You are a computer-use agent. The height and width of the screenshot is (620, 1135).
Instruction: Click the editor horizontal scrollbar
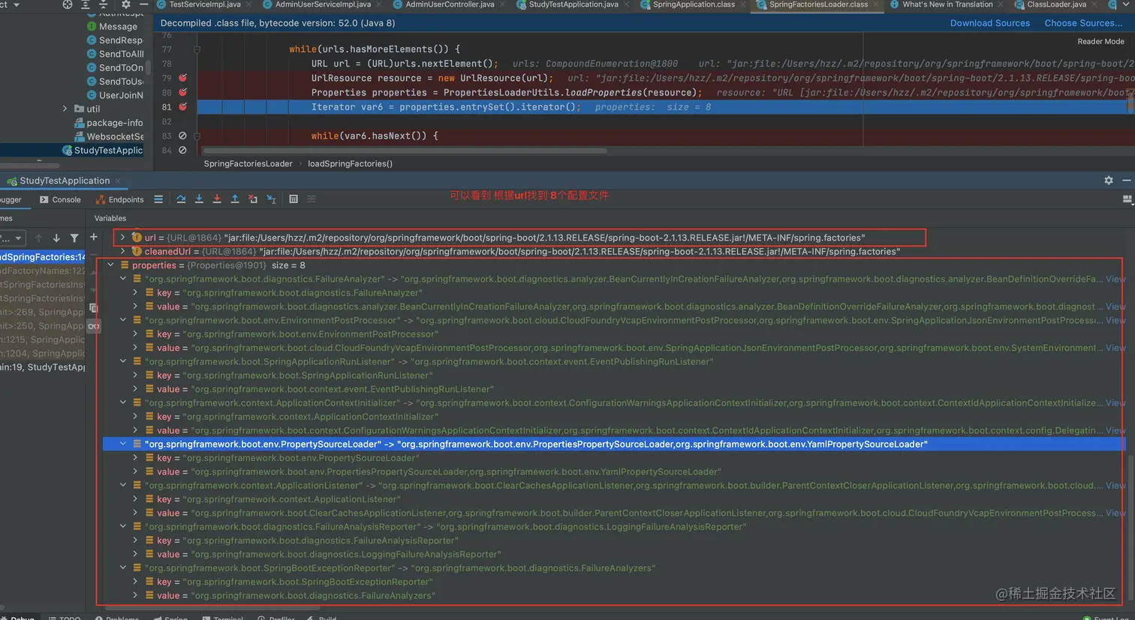coord(405,151)
